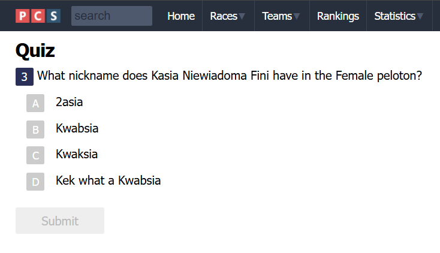Select answer option C badge
440x253 pixels.
(35, 156)
